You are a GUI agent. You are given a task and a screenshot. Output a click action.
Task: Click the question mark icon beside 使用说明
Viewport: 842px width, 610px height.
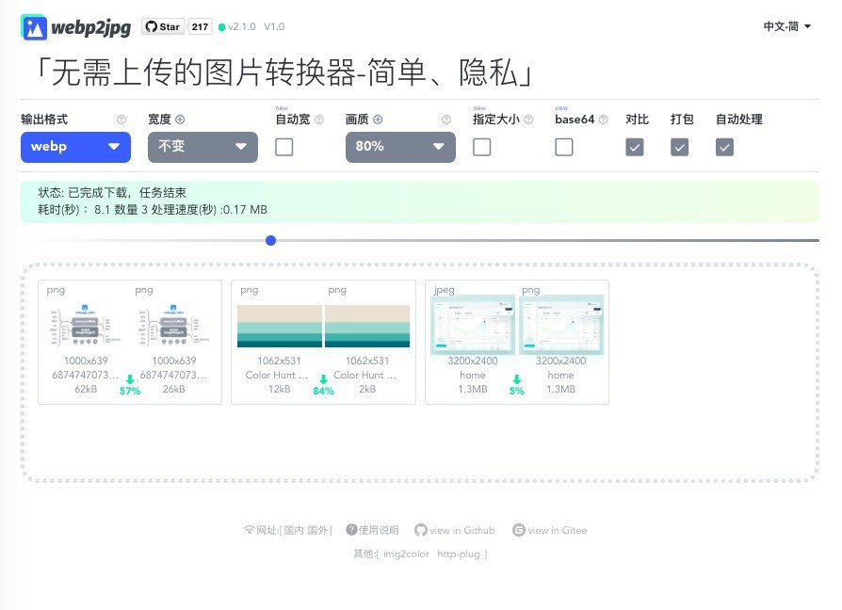353,530
